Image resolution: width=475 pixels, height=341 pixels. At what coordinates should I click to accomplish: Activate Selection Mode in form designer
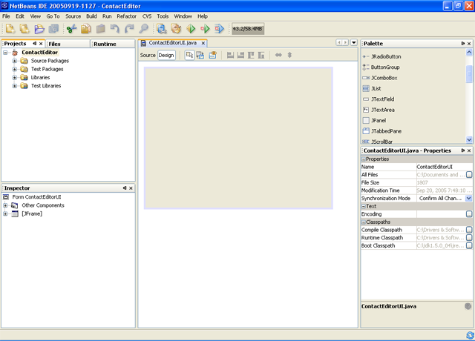(189, 55)
